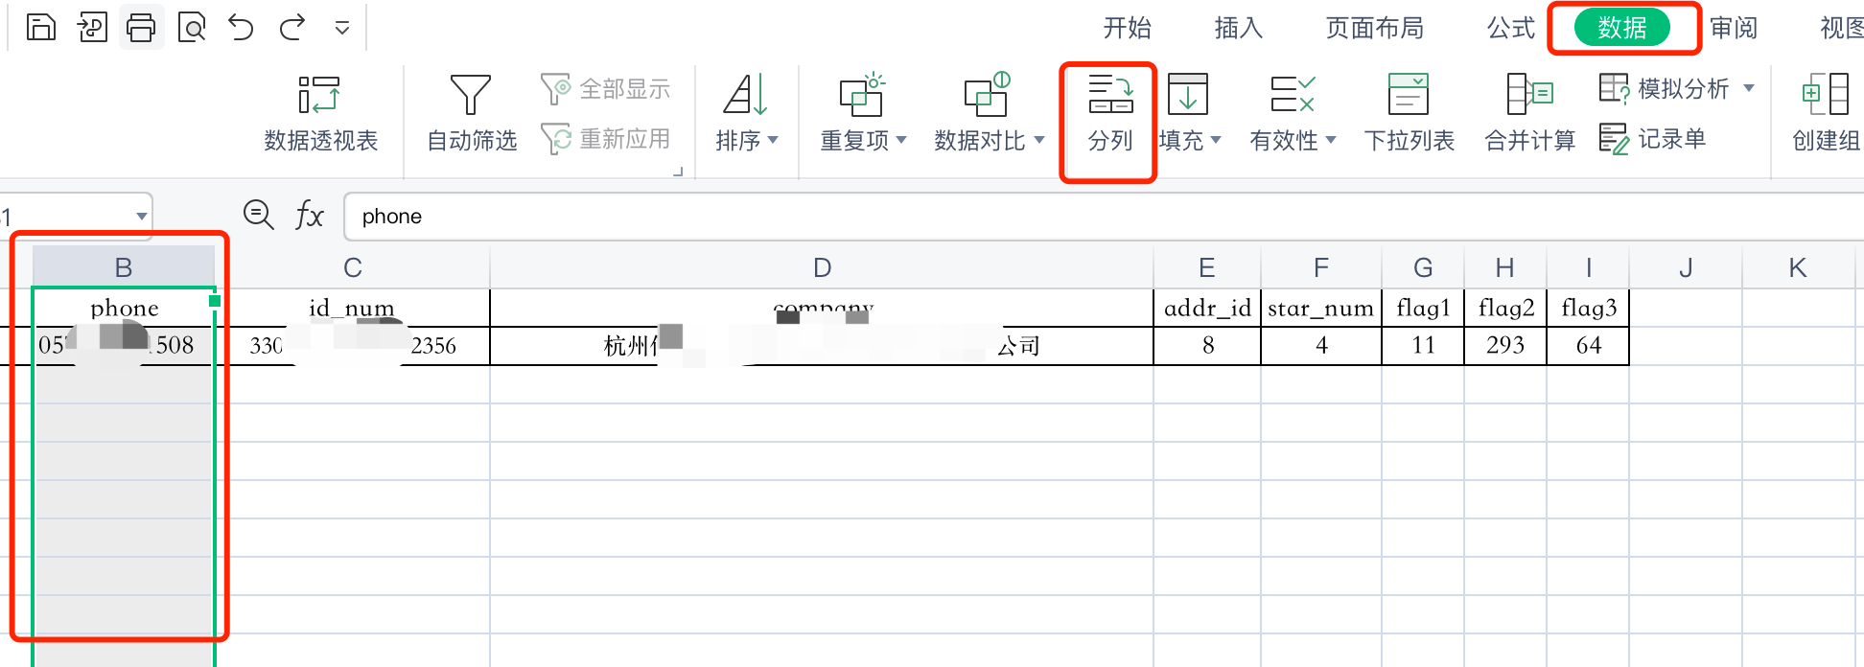Switch to the 开始 Home tab
Image resolution: width=1864 pixels, height=667 pixels.
point(1127,28)
